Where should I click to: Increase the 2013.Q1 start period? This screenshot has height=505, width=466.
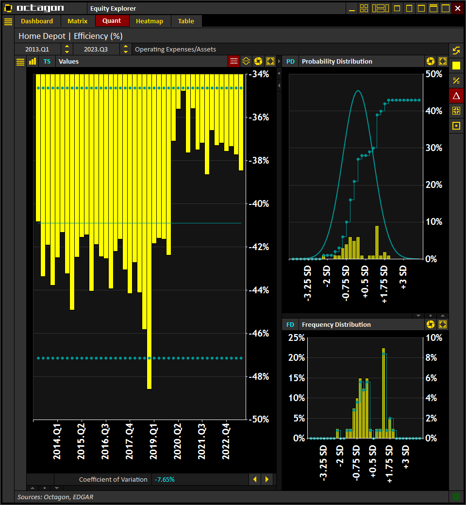pyautogui.click(x=67, y=47)
